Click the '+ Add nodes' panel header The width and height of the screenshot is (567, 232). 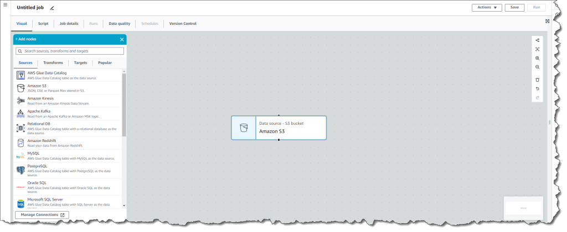(70, 39)
